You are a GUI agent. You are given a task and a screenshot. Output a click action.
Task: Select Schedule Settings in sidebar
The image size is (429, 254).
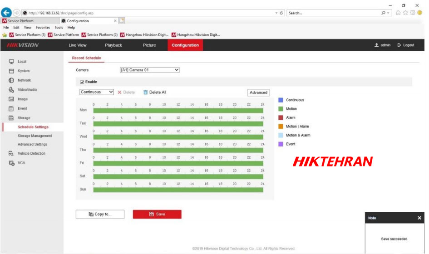point(33,127)
